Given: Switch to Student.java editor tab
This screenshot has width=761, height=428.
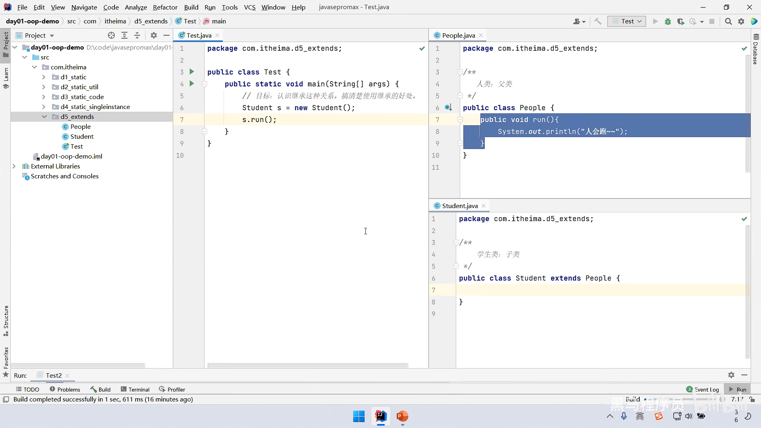Looking at the screenshot, I should pyautogui.click(x=460, y=206).
